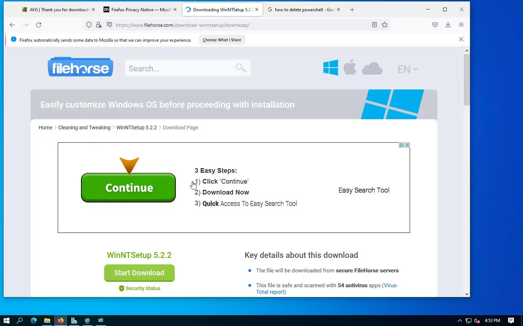Click Firefox taskbar icon
523x326 pixels.
[x=61, y=321]
